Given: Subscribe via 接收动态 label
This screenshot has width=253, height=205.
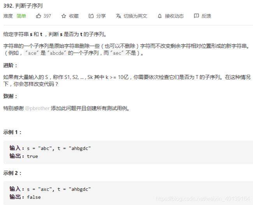Looking at the screenshot, I should [x=174, y=16].
